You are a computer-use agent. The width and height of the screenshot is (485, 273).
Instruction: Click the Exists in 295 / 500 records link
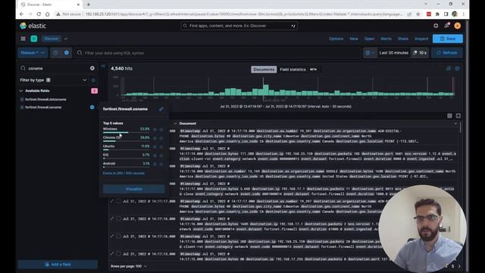(x=124, y=174)
